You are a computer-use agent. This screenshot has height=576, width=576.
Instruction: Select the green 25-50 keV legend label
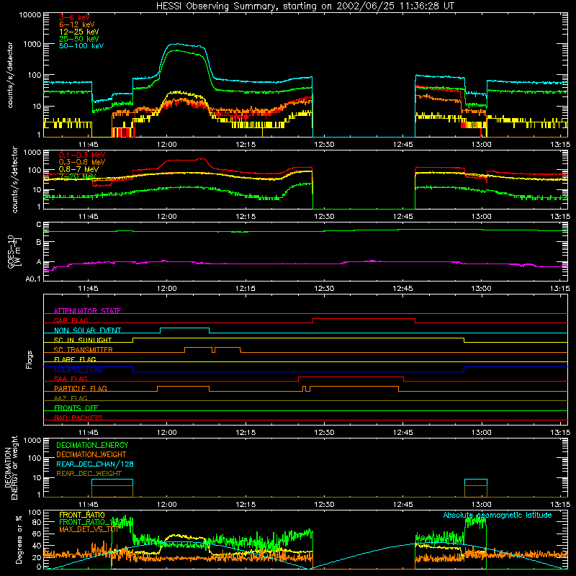pos(78,39)
